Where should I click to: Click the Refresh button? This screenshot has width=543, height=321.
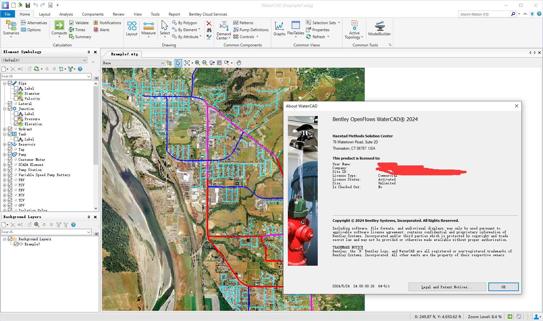point(316,37)
